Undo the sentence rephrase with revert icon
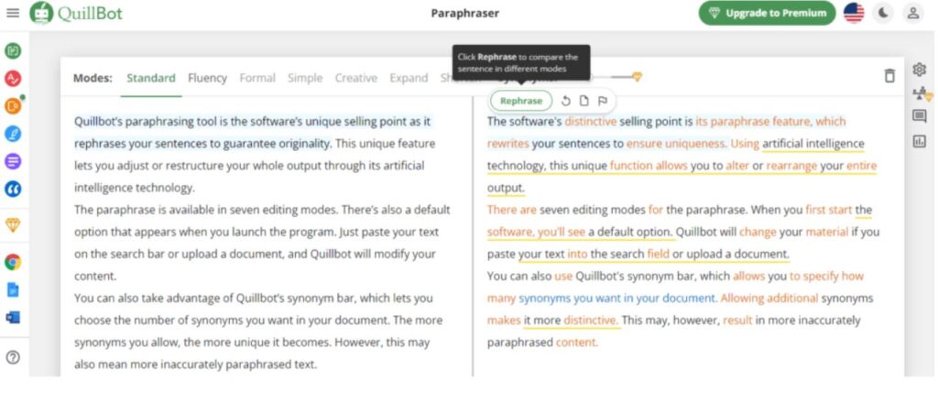The image size is (938, 413). (x=565, y=101)
